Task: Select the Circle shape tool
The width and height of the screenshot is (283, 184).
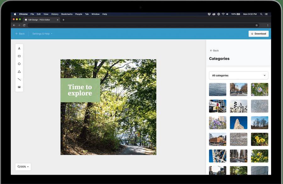Action: click(x=19, y=64)
